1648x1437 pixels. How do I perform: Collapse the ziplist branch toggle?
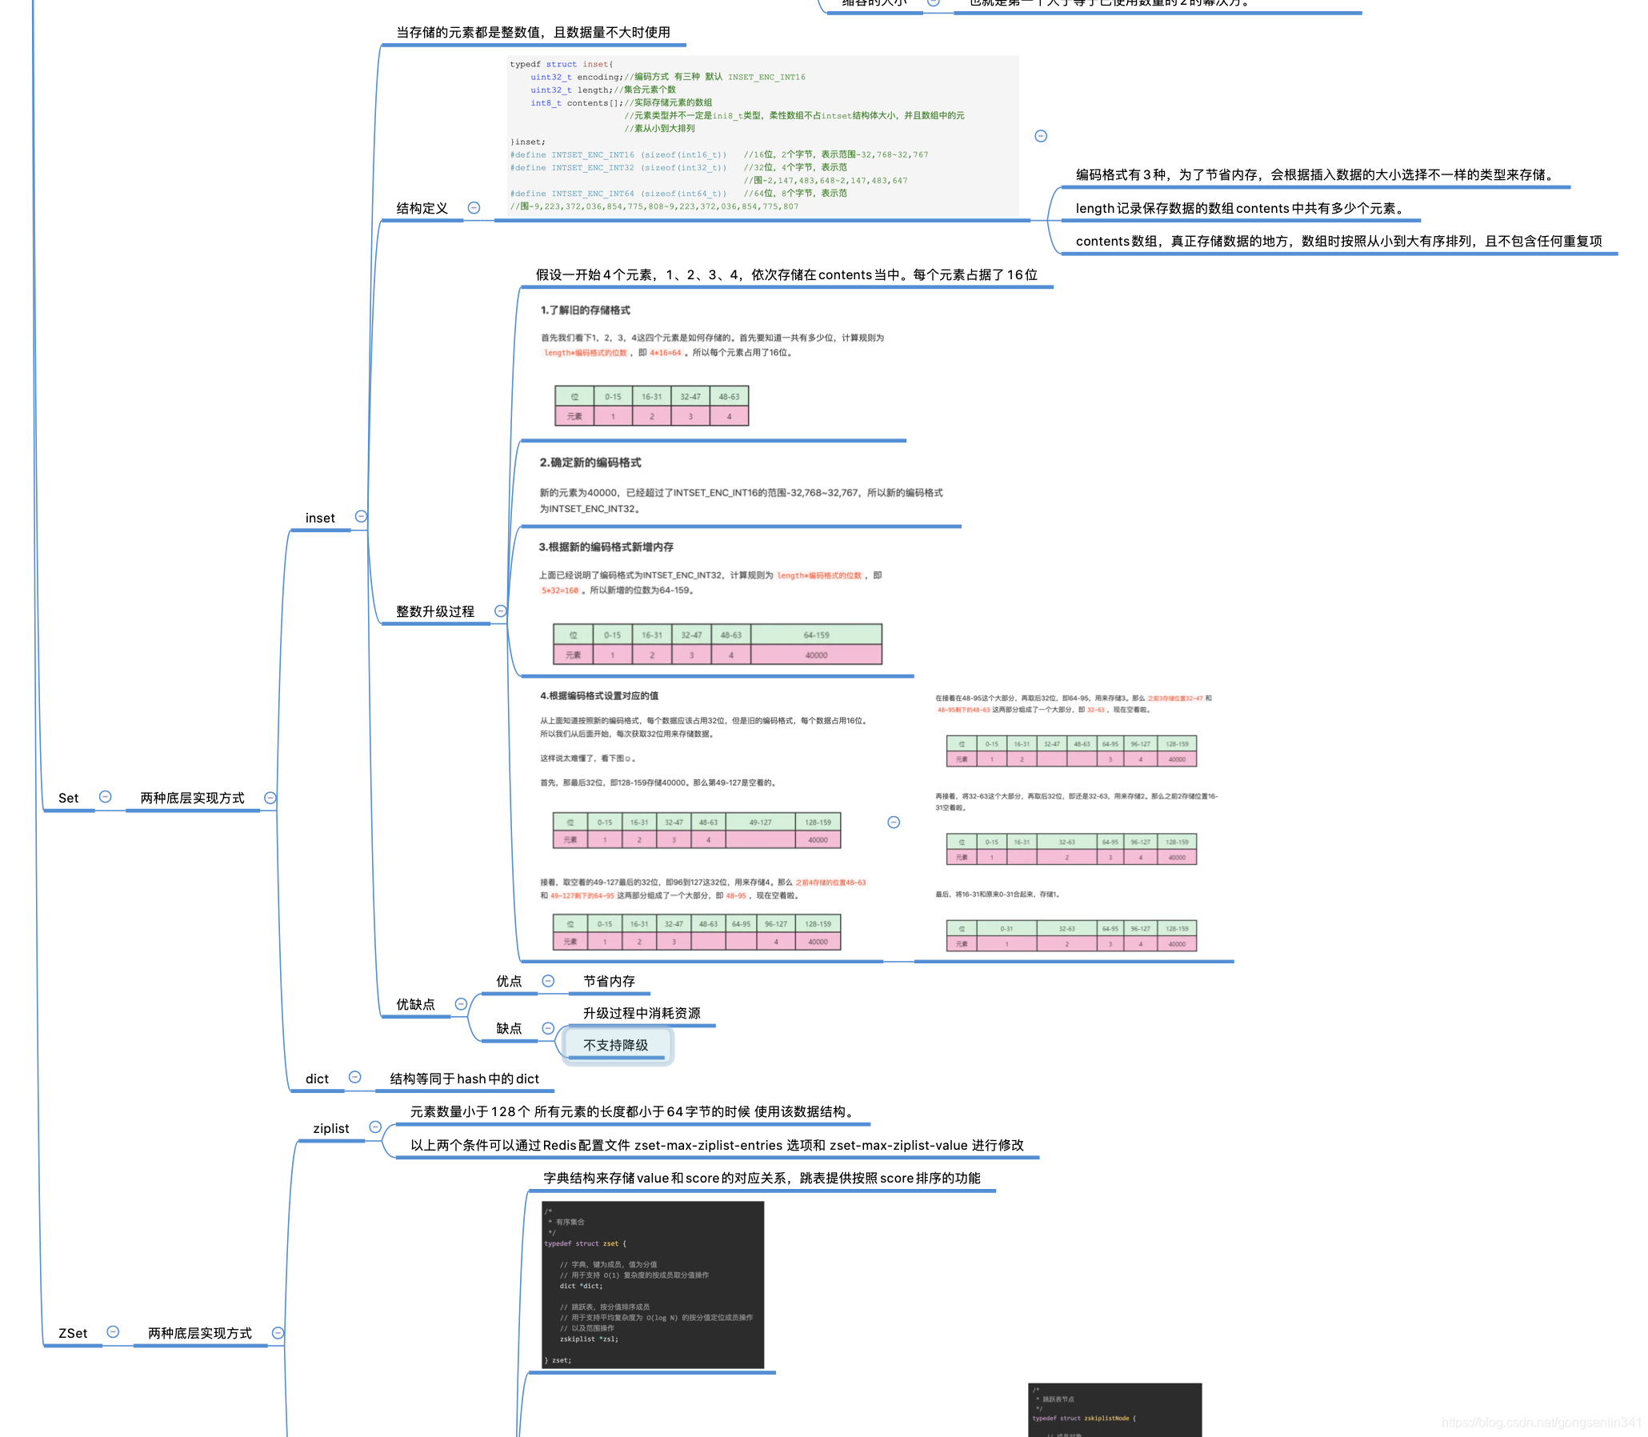pos(375,1127)
